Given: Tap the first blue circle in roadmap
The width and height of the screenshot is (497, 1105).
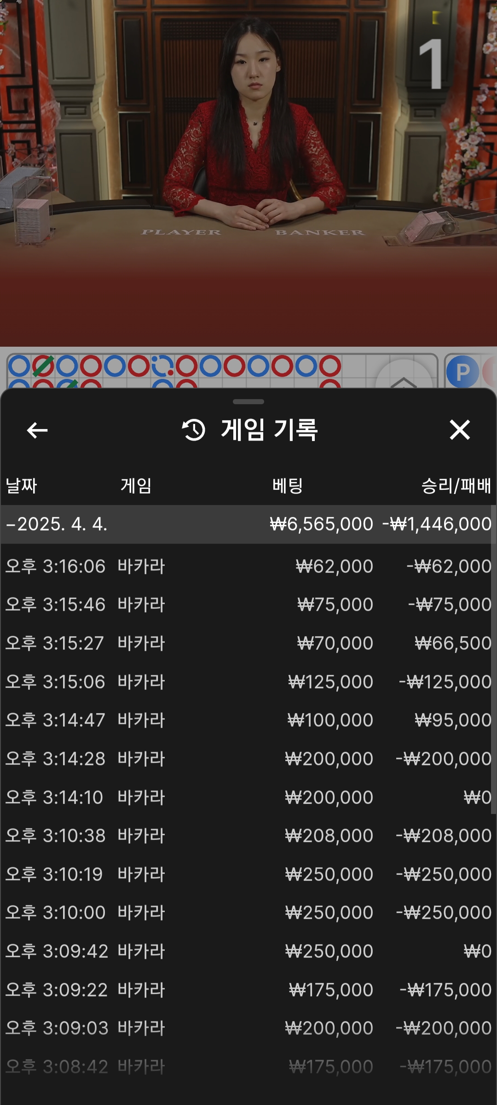Looking at the screenshot, I should coord(19,366).
